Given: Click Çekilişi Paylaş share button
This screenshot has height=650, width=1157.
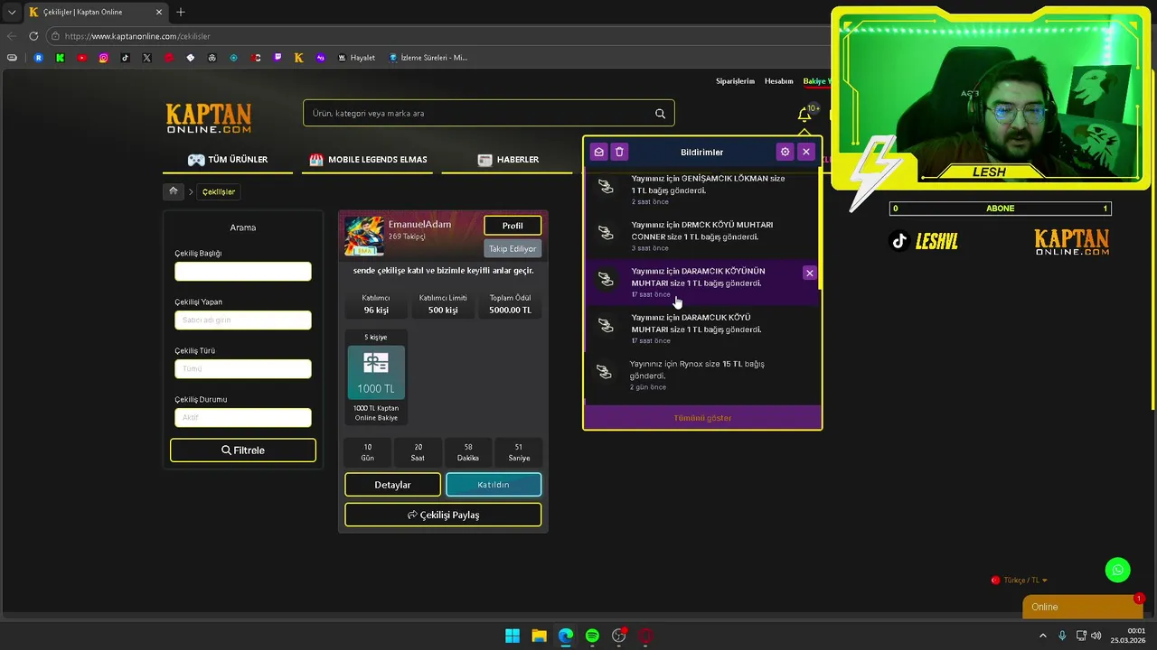Looking at the screenshot, I should 443,515.
